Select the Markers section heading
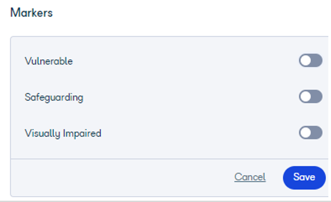The height and width of the screenshot is (202, 331). click(31, 13)
